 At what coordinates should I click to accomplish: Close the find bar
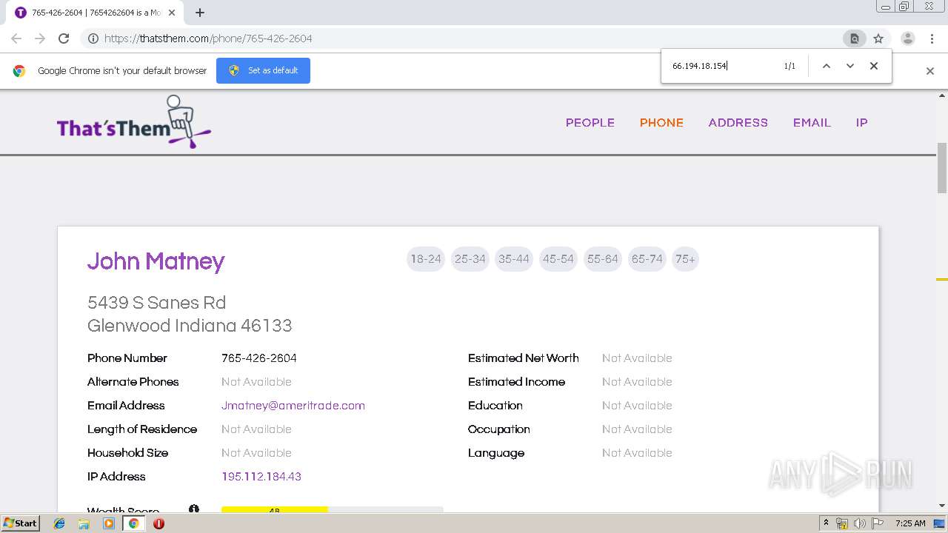click(x=874, y=66)
